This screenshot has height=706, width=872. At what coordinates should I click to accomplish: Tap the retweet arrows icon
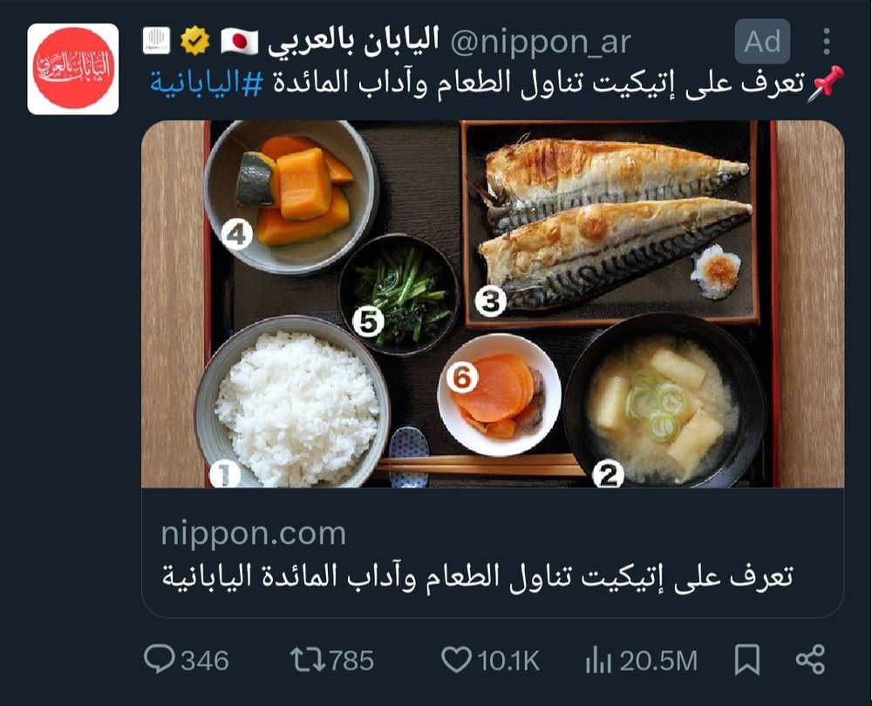308,660
